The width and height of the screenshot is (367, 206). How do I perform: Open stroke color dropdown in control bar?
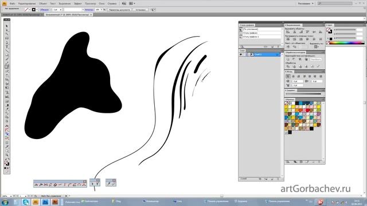(29, 10)
